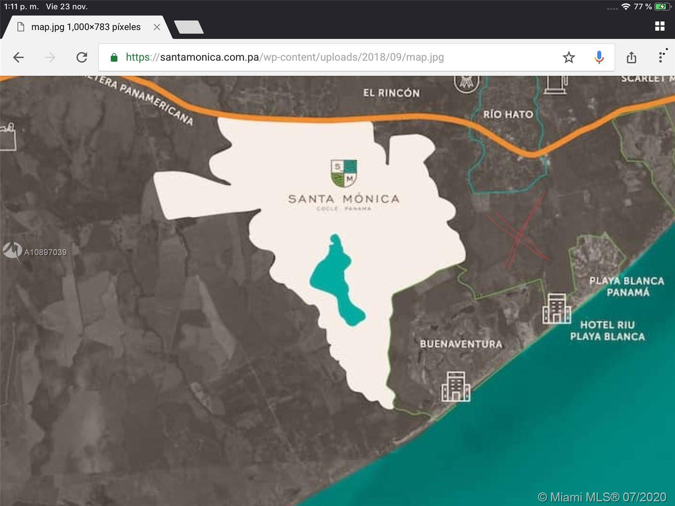Open a new tab

189,27
